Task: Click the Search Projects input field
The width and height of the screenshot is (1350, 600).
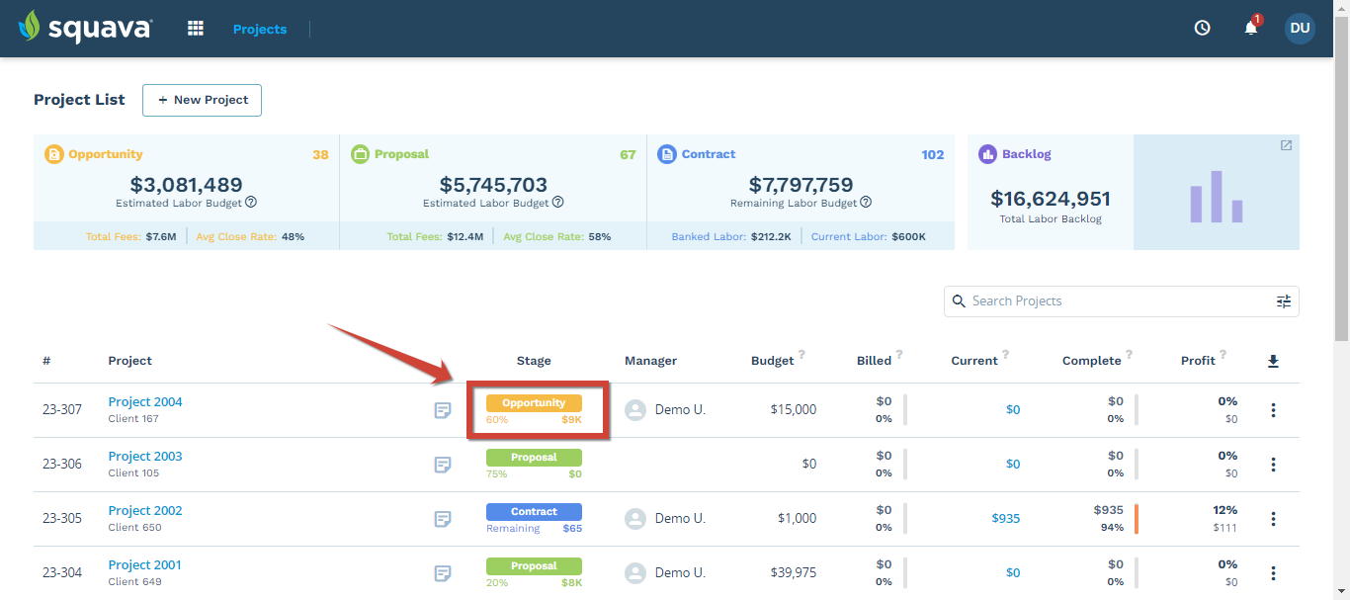Action: click(x=1087, y=300)
